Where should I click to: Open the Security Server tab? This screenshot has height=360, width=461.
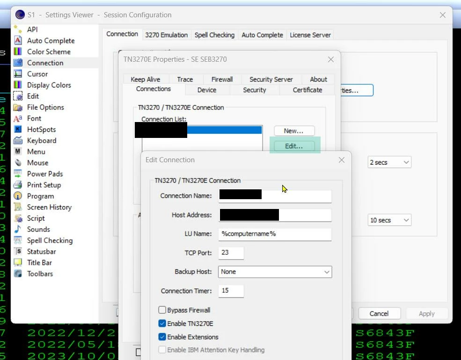[271, 79]
